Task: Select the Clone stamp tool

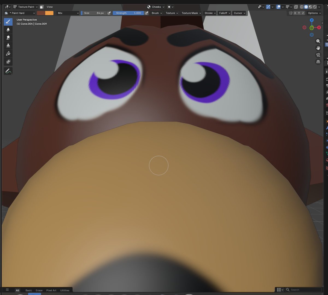Action: point(8,45)
